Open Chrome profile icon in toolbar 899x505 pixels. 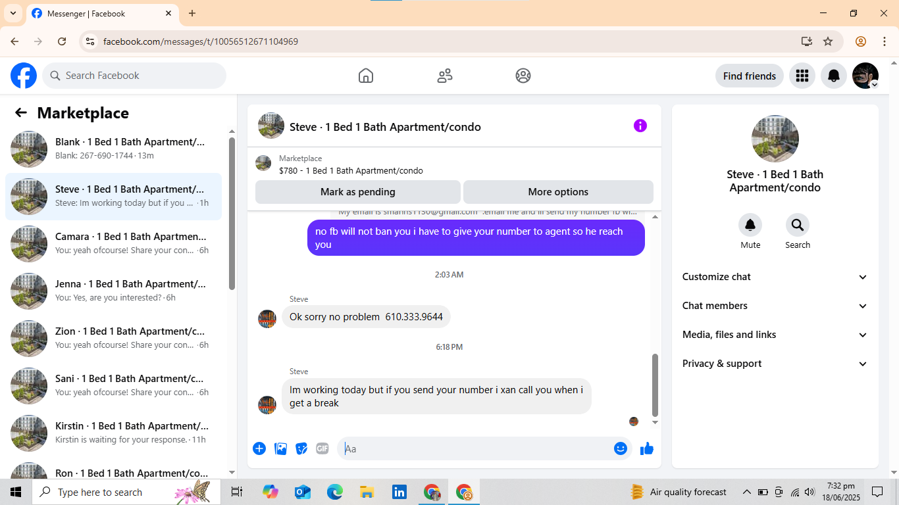click(x=861, y=41)
